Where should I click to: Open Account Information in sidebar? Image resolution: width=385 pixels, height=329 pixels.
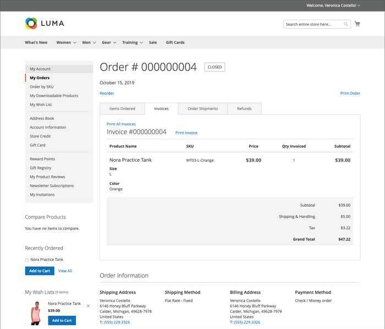[48, 128]
